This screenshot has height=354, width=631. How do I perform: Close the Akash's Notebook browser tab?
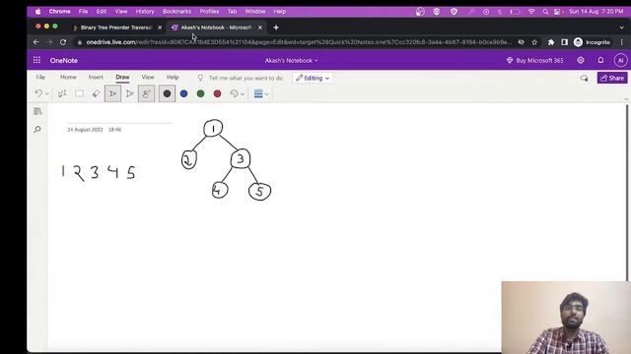pos(260,28)
